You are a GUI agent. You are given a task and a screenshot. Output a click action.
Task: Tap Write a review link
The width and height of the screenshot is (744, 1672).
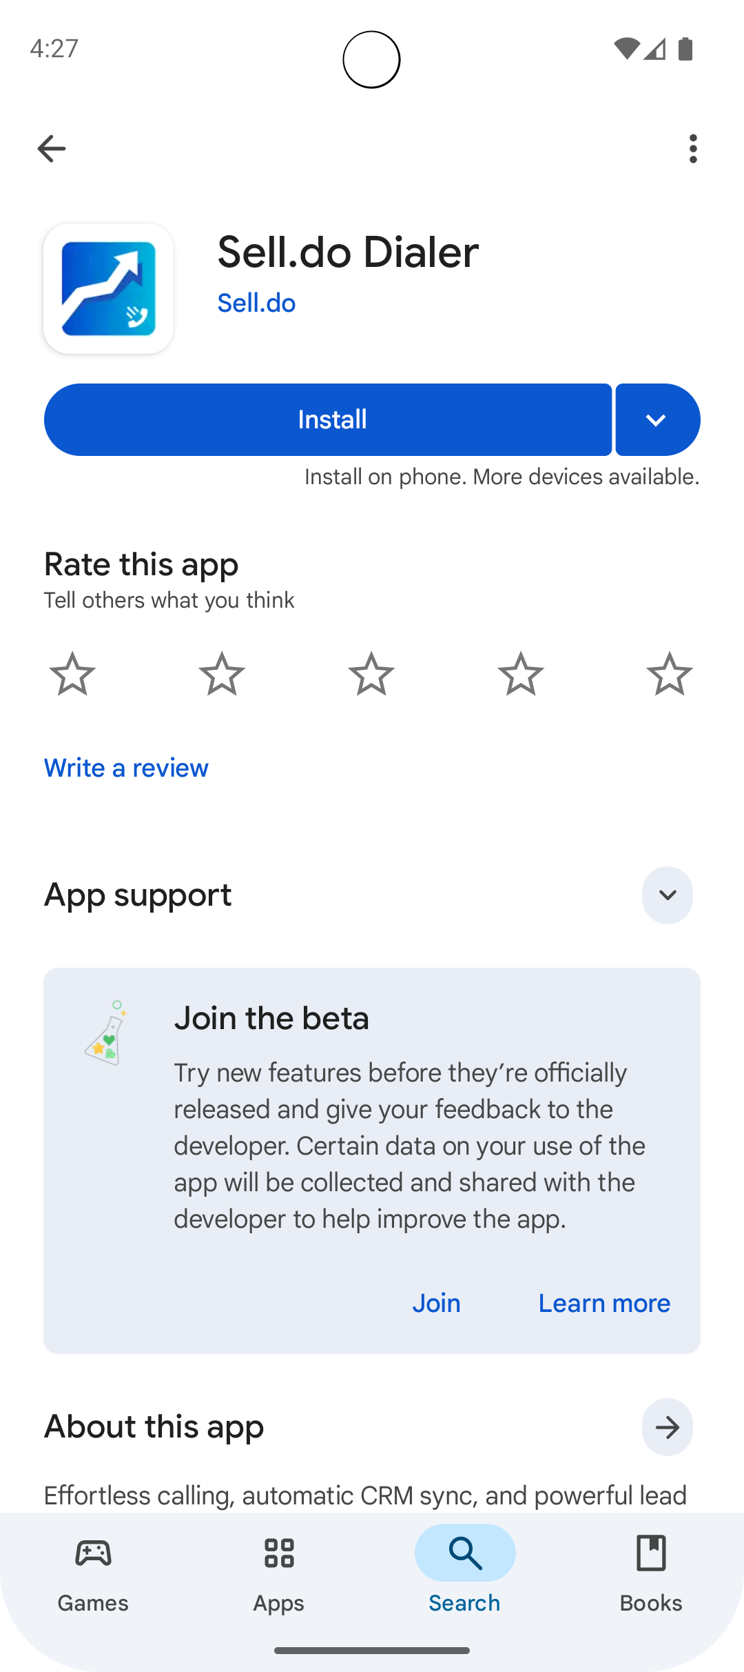pos(126,768)
